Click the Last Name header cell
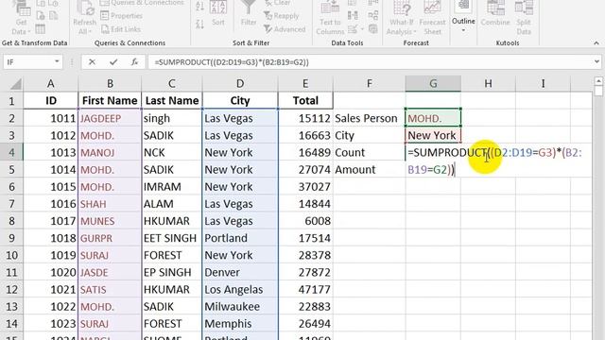This screenshot has height=340, width=605. [172, 101]
